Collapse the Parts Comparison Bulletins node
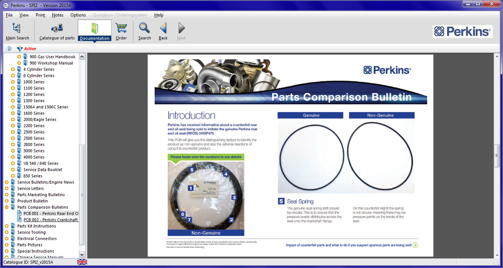This screenshot has width=503, height=268. 7,207
